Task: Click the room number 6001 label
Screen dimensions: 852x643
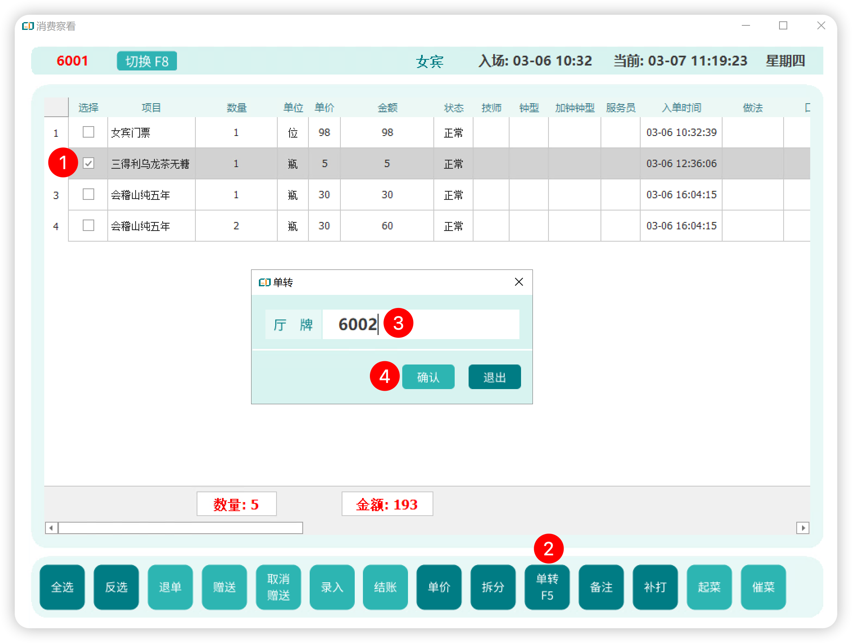Action: click(x=72, y=61)
